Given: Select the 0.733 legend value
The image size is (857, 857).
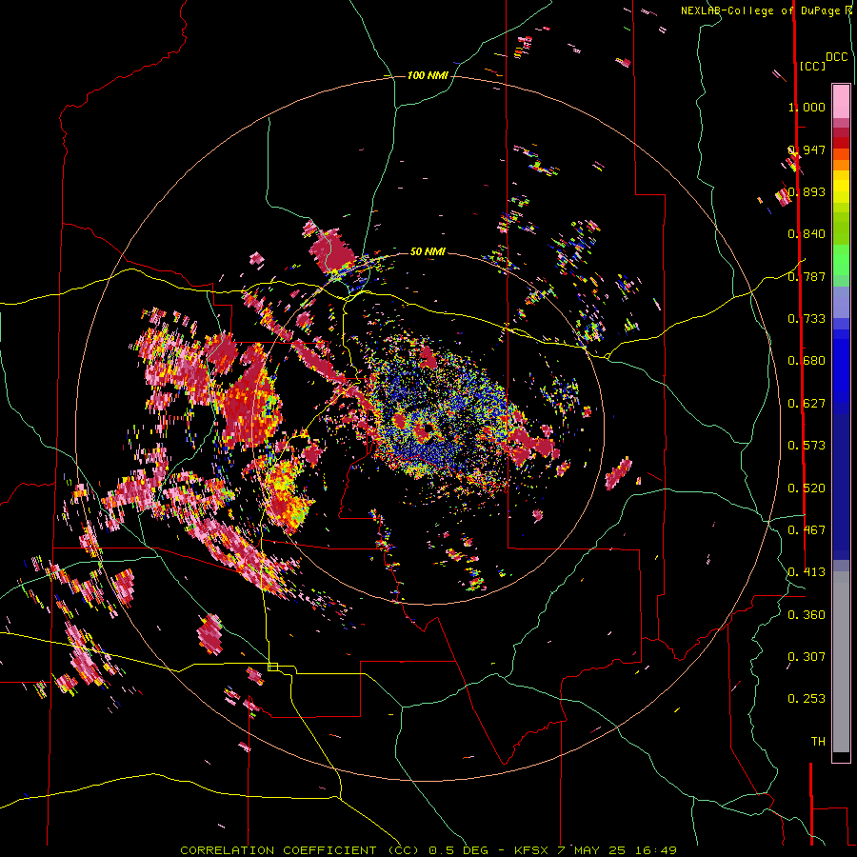Looking at the screenshot, I should pos(807,319).
